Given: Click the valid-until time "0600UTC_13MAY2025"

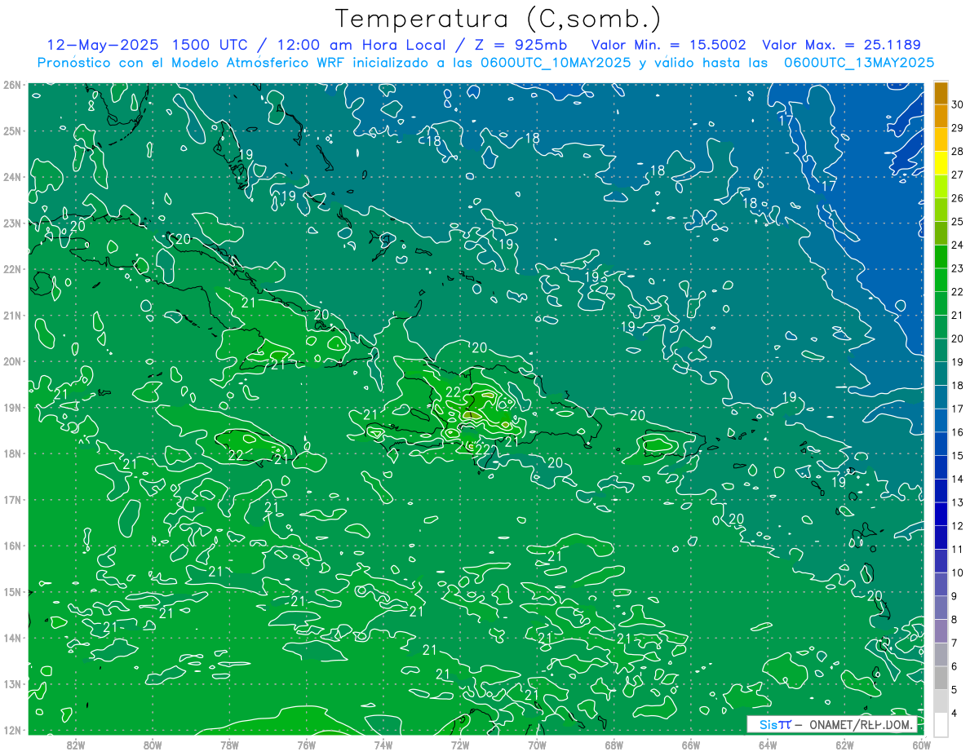Looking at the screenshot, I should 859,63.
